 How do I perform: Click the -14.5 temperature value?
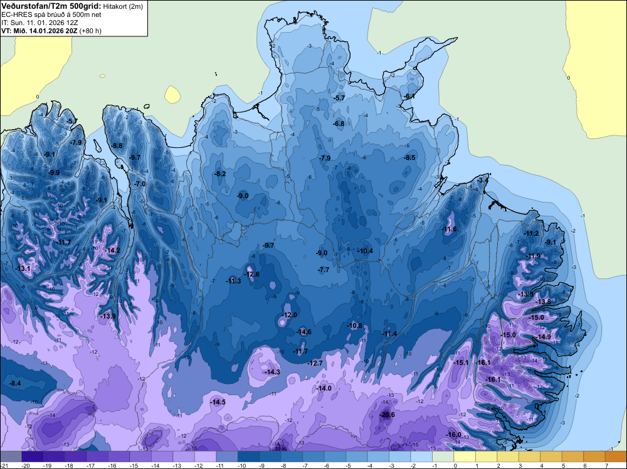218,403
